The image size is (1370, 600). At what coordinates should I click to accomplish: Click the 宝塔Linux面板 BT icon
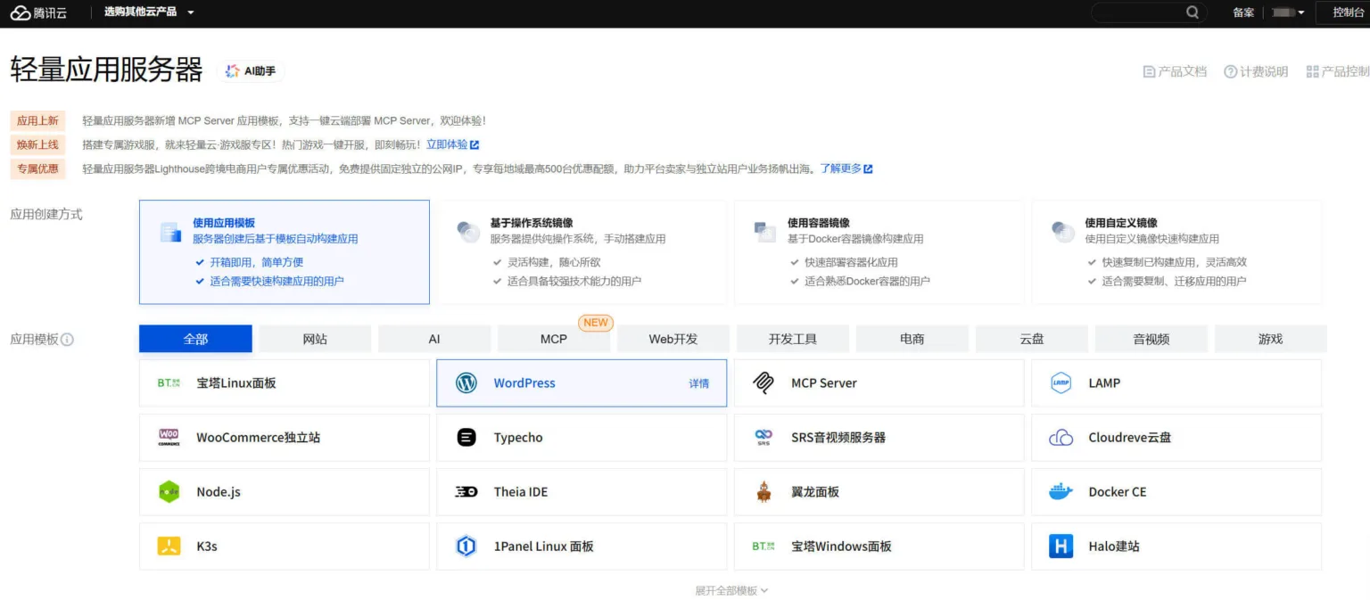169,383
